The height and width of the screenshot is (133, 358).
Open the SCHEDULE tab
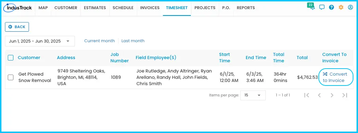click(123, 8)
